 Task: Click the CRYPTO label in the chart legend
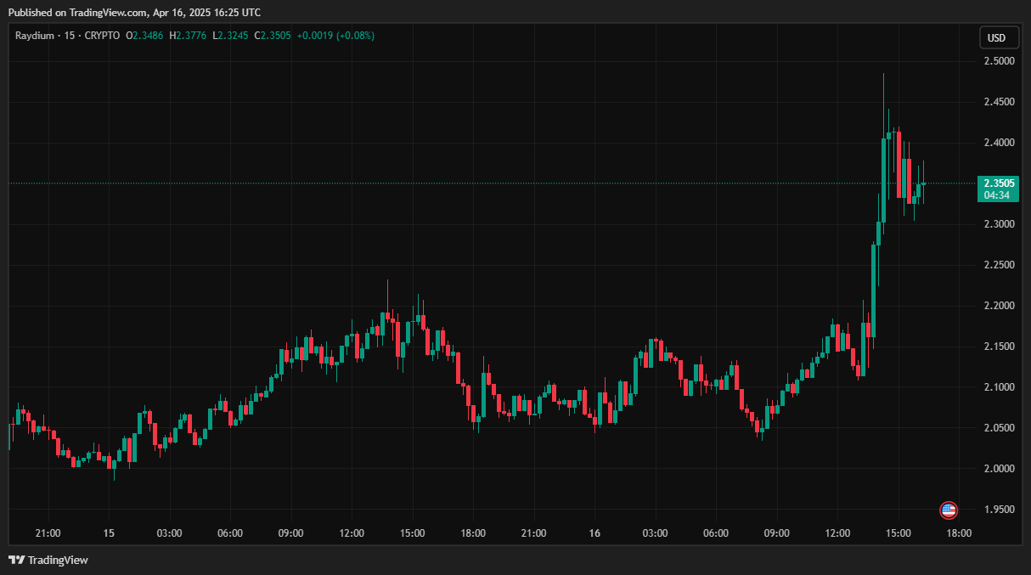[103, 36]
